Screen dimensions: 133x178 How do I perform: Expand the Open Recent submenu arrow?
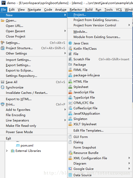coord(65,31)
